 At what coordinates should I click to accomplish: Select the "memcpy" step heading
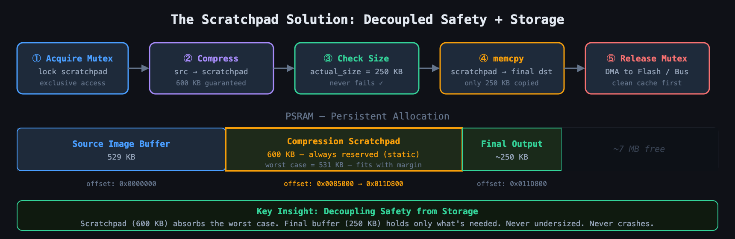(508, 58)
